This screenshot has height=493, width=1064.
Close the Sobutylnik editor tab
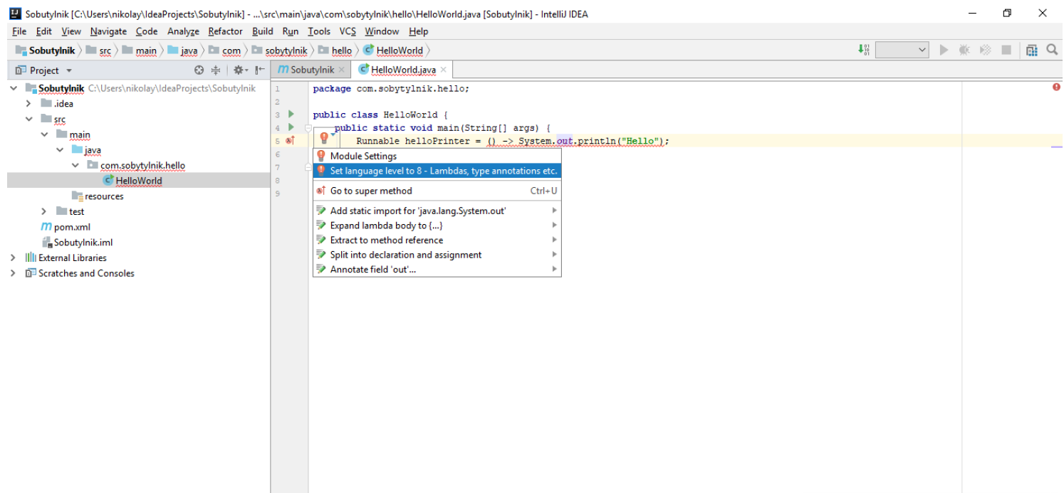pos(342,70)
